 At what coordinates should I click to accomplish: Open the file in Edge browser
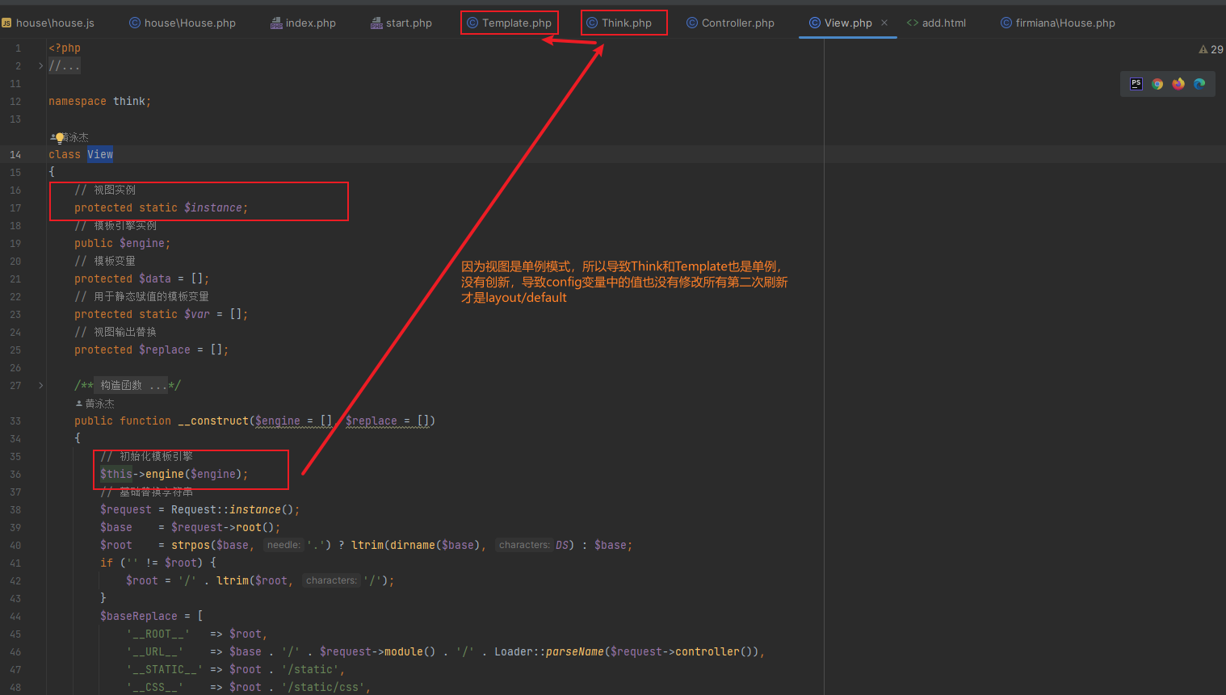(1199, 83)
